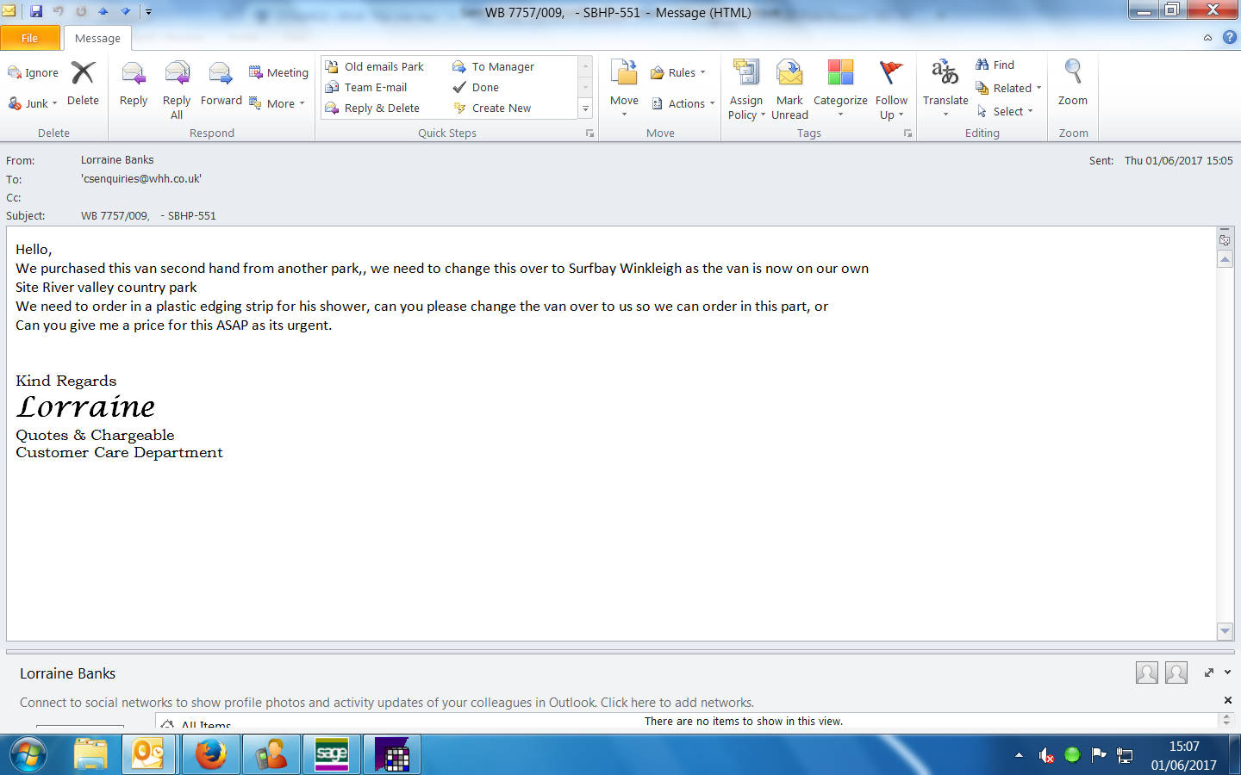This screenshot has width=1241, height=775.
Task: Open Sage from the taskbar
Action: point(332,755)
